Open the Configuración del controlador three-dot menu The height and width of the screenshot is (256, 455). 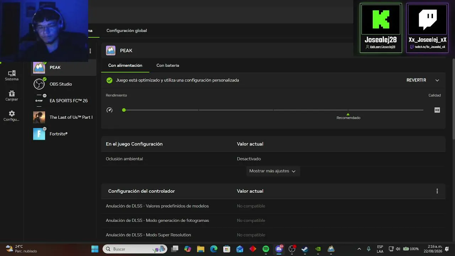click(437, 191)
